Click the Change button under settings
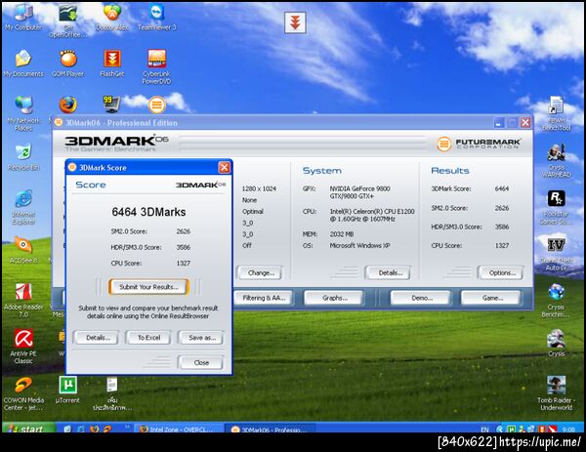The height and width of the screenshot is (452, 586). point(261,273)
